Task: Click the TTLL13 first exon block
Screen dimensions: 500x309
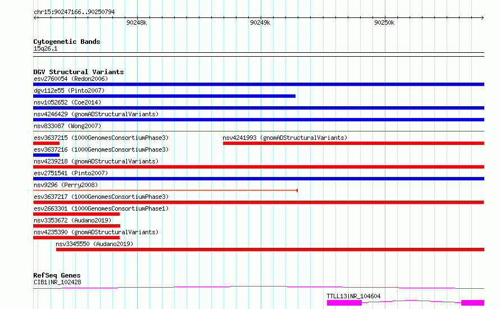Action: click(x=344, y=303)
